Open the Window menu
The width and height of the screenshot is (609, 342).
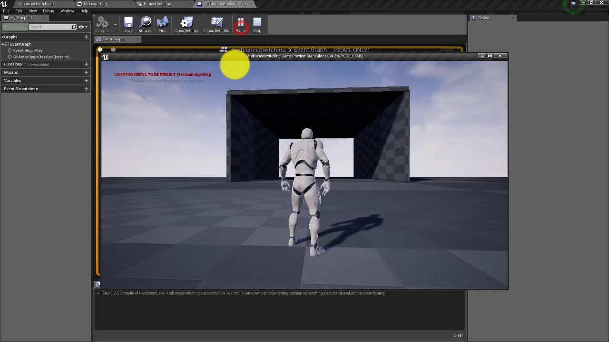pyautogui.click(x=67, y=11)
